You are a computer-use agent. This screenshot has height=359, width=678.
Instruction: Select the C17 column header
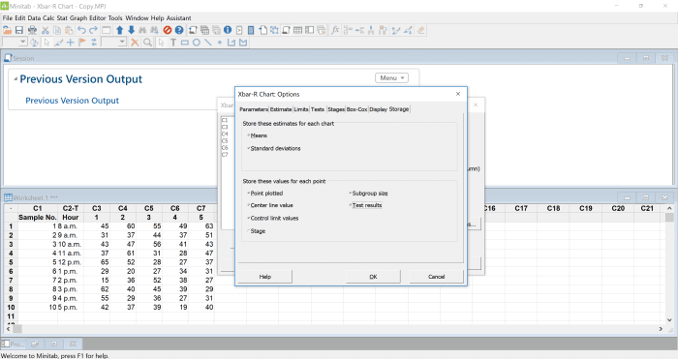[521, 208]
